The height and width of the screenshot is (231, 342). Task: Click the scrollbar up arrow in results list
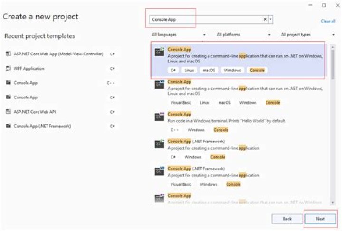(x=333, y=47)
